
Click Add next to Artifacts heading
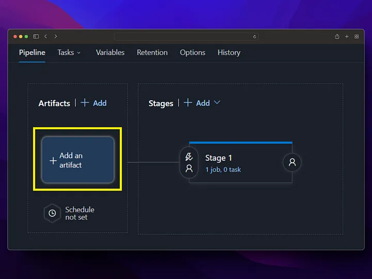click(x=94, y=103)
